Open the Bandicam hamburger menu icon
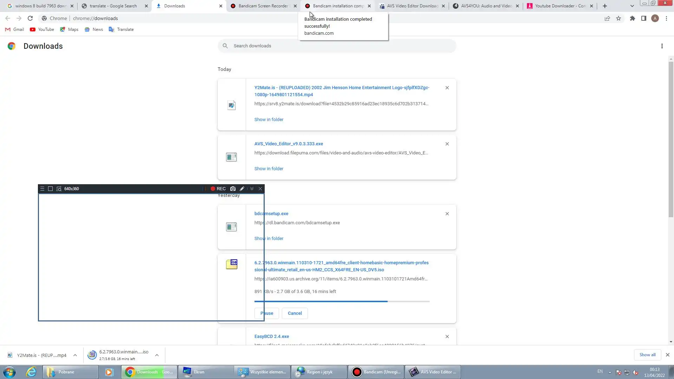The image size is (674, 379). 42,189
